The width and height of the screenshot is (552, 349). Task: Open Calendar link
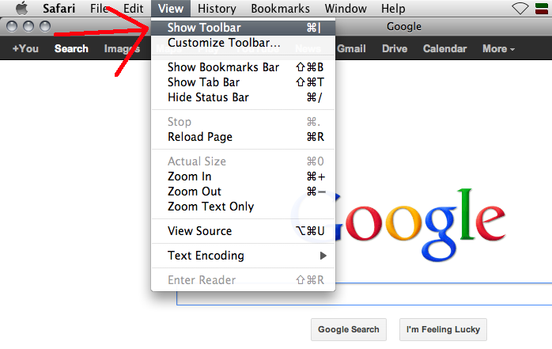tap(444, 48)
